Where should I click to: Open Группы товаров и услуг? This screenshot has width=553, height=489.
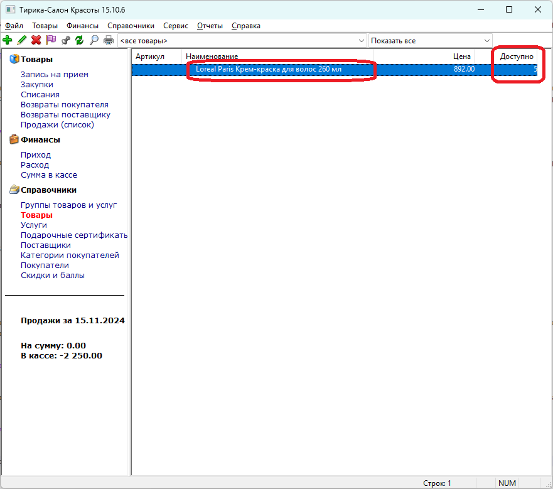(x=69, y=205)
